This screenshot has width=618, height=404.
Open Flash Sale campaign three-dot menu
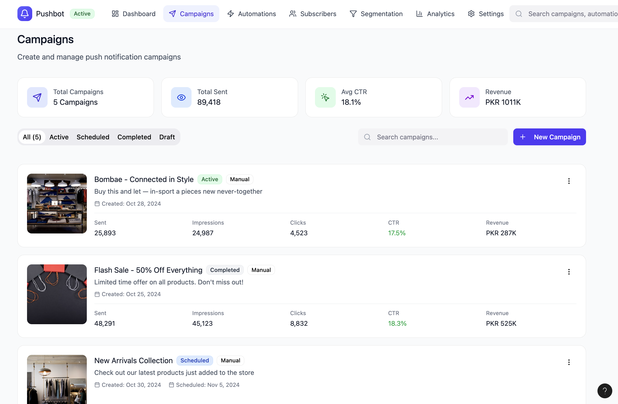[x=569, y=272]
